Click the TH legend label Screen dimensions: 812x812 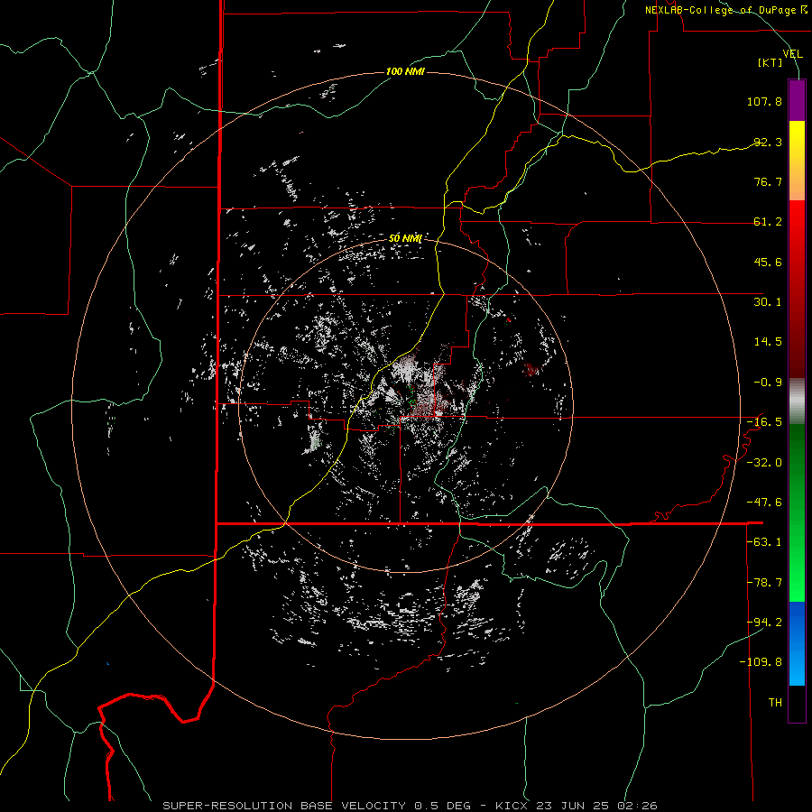pyautogui.click(x=775, y=703)
